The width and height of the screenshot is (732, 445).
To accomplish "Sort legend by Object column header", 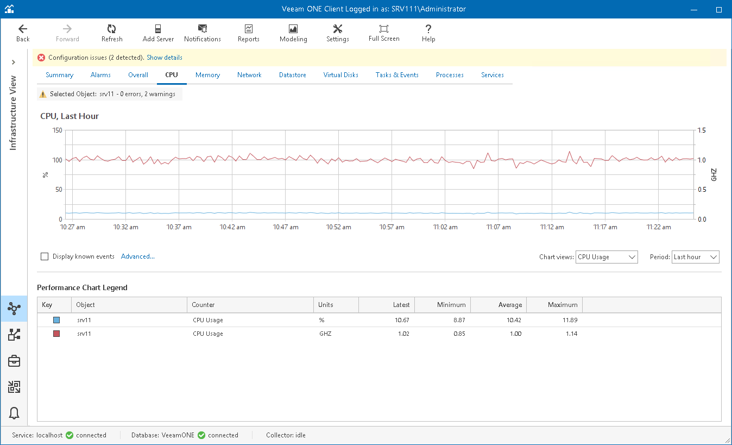I will click(129, 305).
